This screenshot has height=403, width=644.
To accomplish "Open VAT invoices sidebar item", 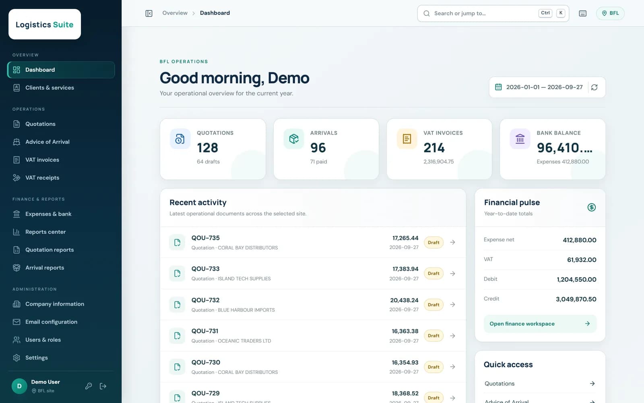I will click(61, 160).
